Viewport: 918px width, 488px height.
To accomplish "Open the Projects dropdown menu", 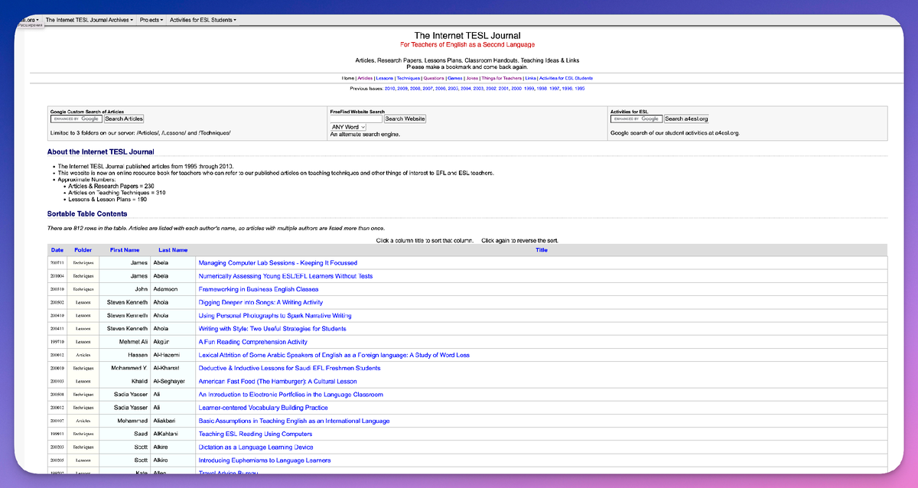I will click(x=151, y=20).
